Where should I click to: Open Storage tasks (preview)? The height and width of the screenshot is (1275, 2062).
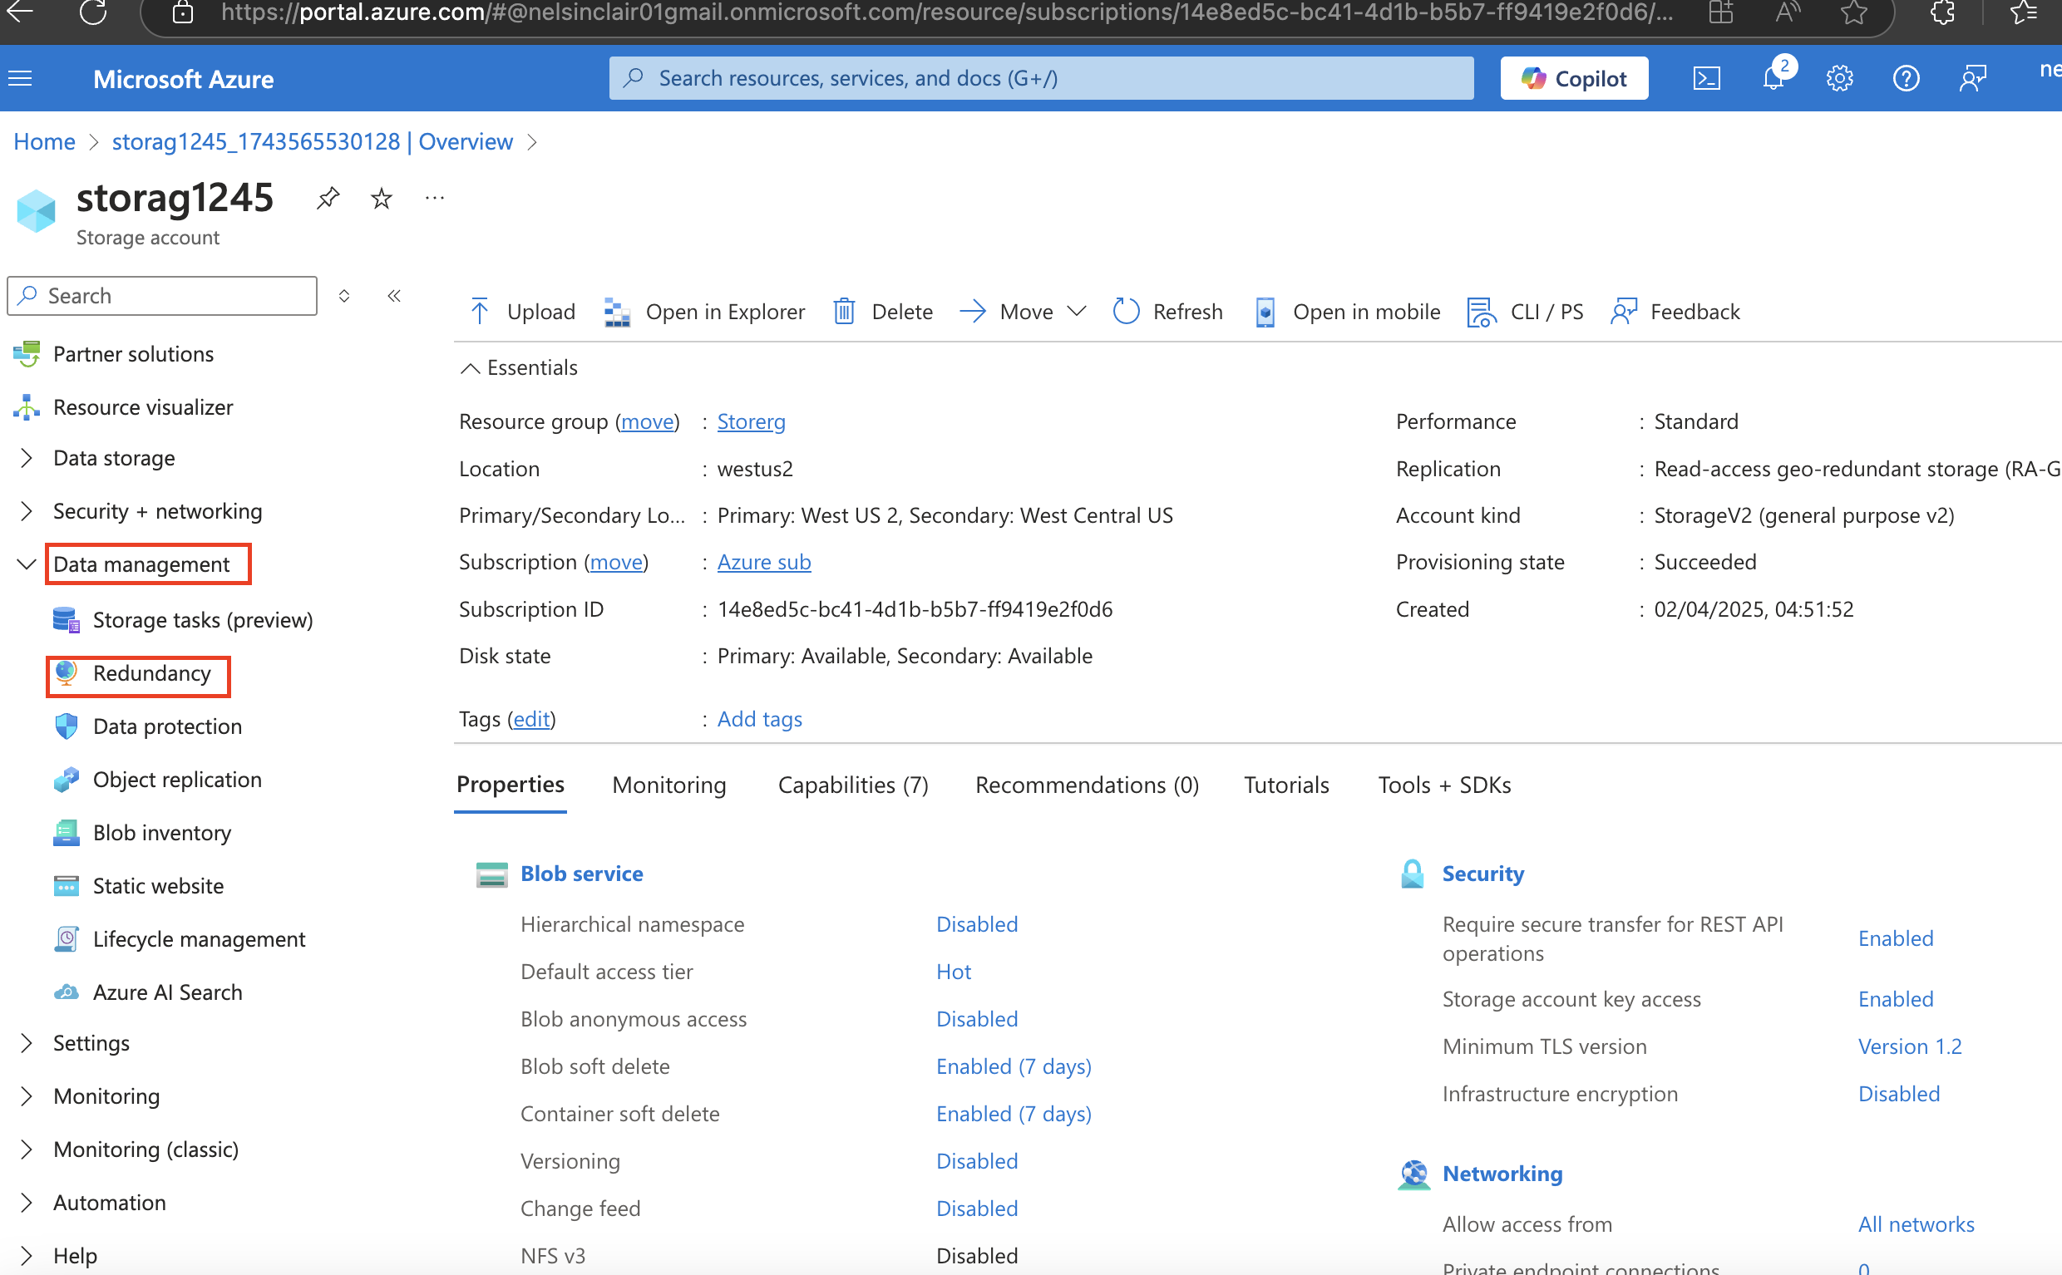(x=202, y=619)
